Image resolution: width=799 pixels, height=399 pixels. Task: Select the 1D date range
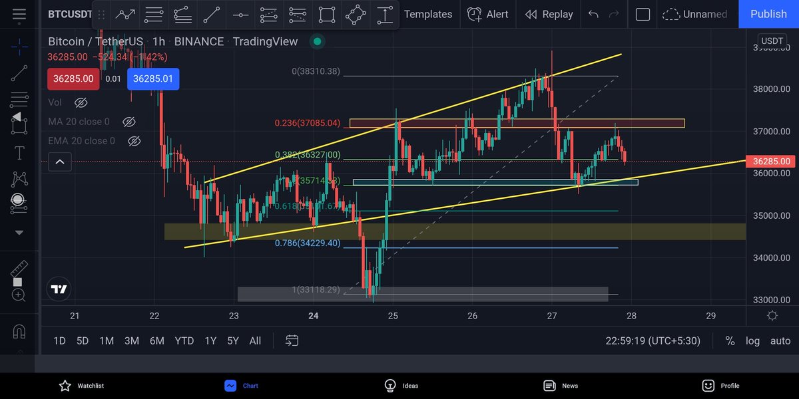[x=59, y=340]
